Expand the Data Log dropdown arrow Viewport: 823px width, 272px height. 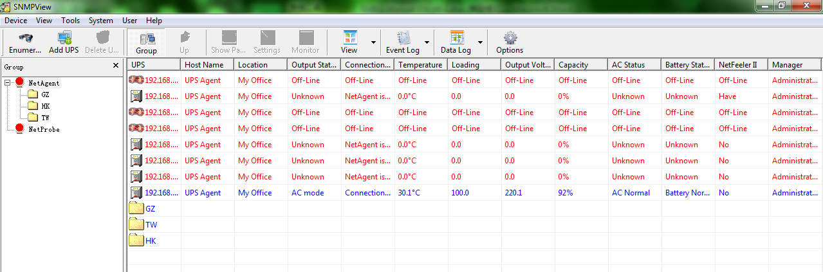tap(480, 43)
